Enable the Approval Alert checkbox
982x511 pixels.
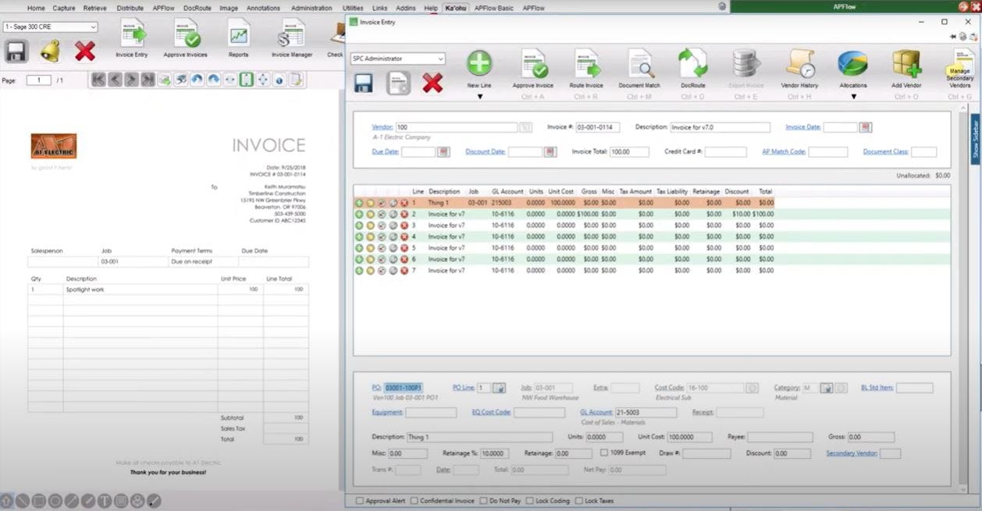coord(359,500)
